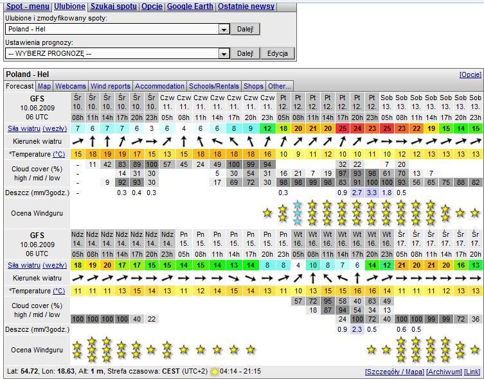This screenshot has width=484, height=380.
Task: Click the blue star rating for Pt 12. 08h
Action: tap(297, 213)
